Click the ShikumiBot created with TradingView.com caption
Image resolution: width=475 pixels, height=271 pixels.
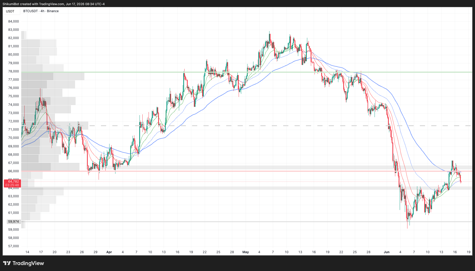[54, 4]
